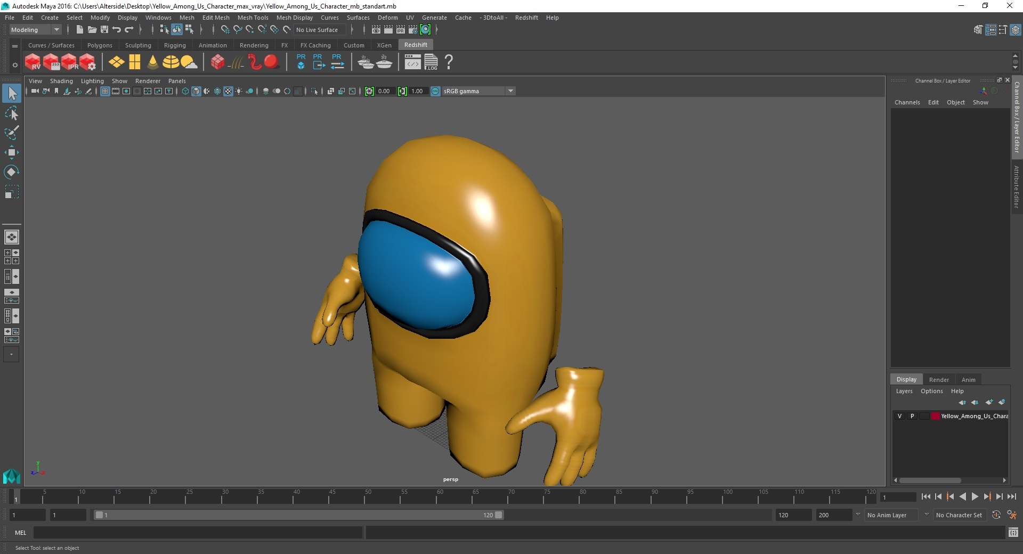Open Redshift help question mark
1023x554 pixels.
[449, 62]
